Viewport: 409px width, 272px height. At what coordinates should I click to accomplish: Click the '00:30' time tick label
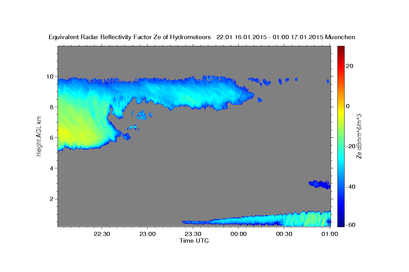pos(284,234)
